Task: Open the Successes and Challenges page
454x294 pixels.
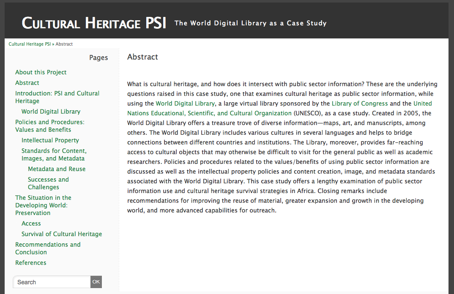Action: (x=48, y=183)
